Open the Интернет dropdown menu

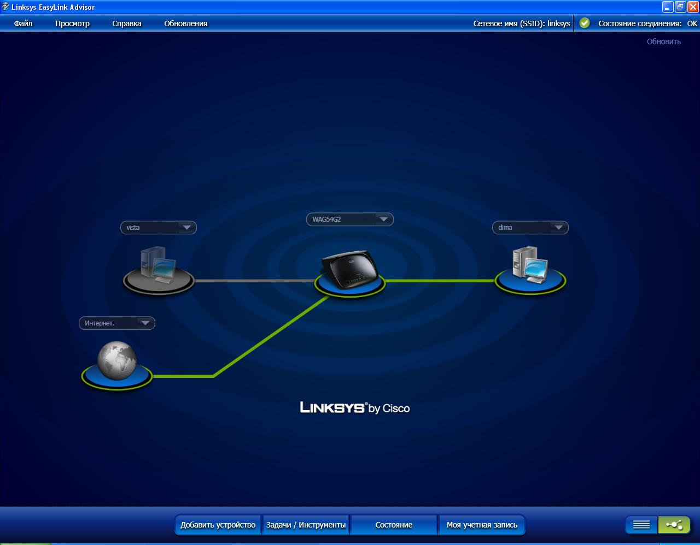point(145,323)
